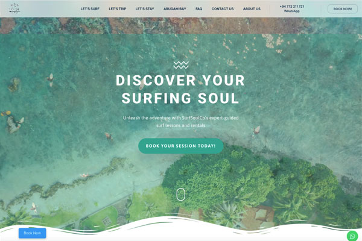Navigate to ABOUT US
The height and width of the screenshot is (241, 362).
(x=252, y=9)
